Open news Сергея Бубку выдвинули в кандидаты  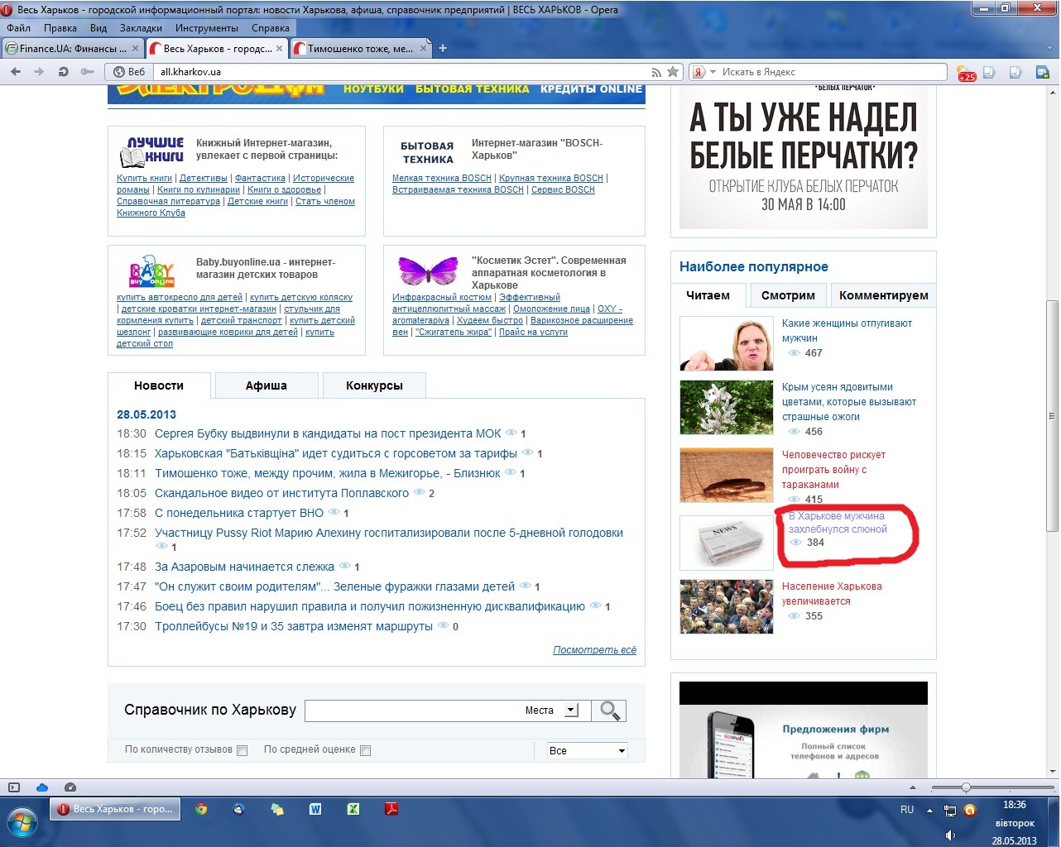[x=328, y=433]
